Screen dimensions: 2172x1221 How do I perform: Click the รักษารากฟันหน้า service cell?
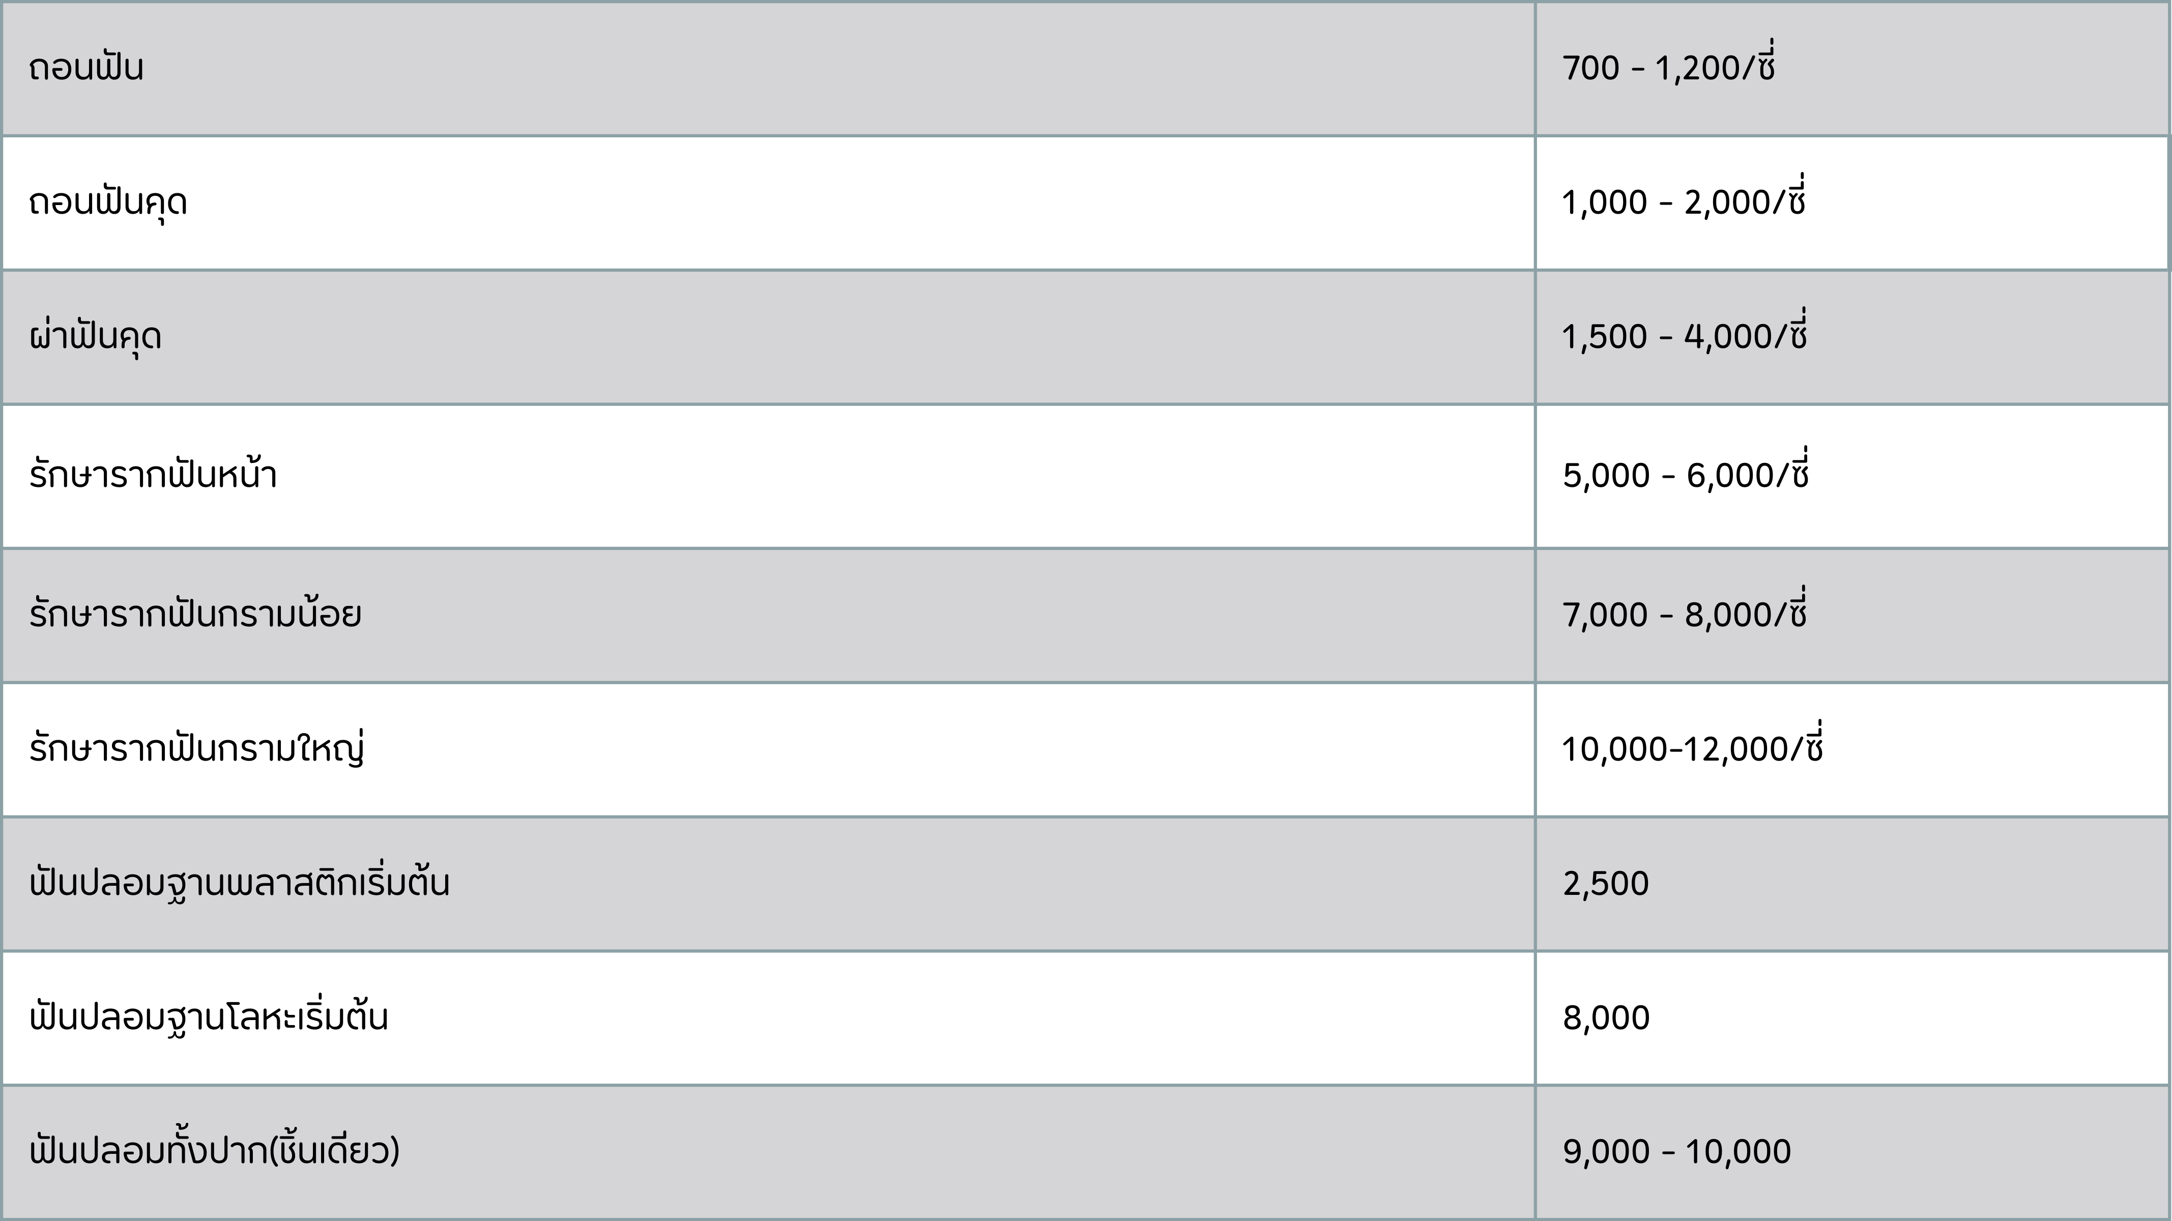(x=153, y=476)
